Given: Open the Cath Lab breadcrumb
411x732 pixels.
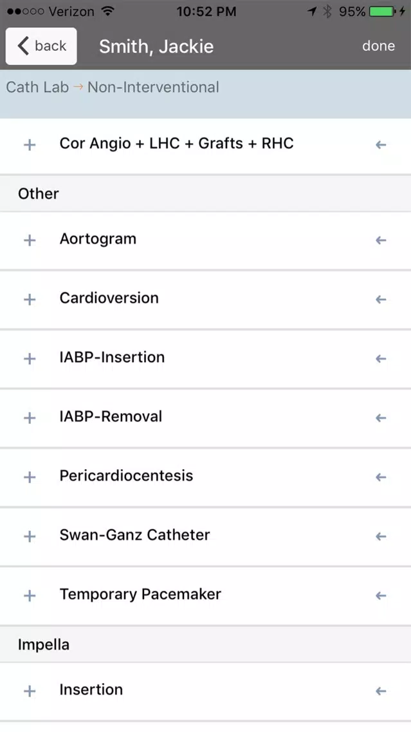Looking at the screenshot, I should tap(37, 87).
